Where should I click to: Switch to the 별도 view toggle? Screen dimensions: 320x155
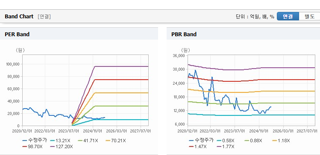click(309, 17)
